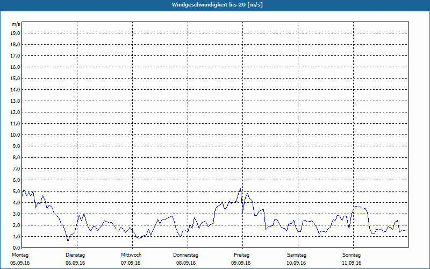Click the 9,0 y-axis label

pyautogui.click(x=16, y=146)
